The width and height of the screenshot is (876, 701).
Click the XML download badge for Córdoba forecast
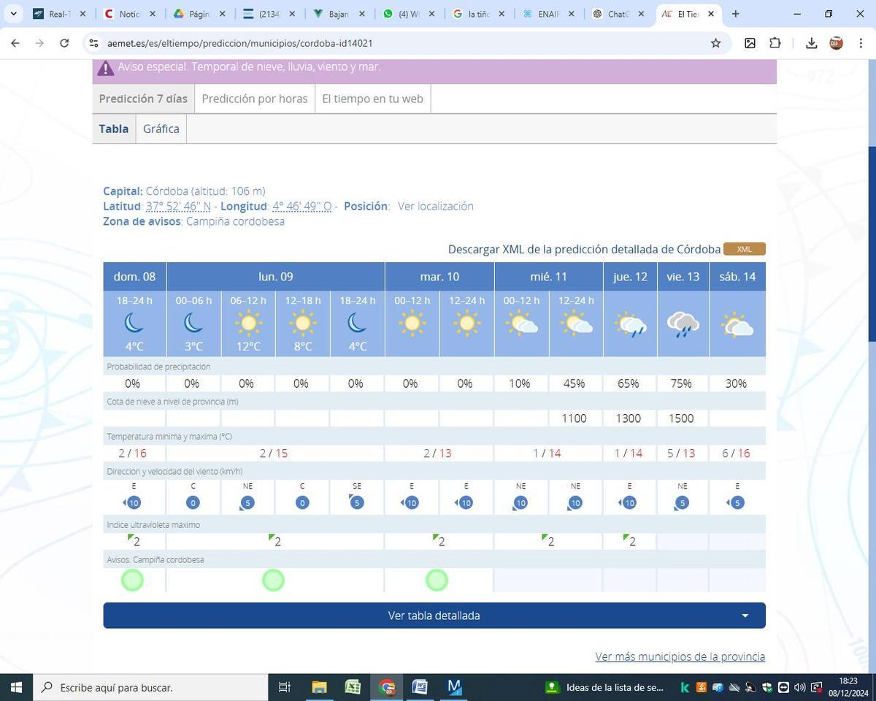743,249
